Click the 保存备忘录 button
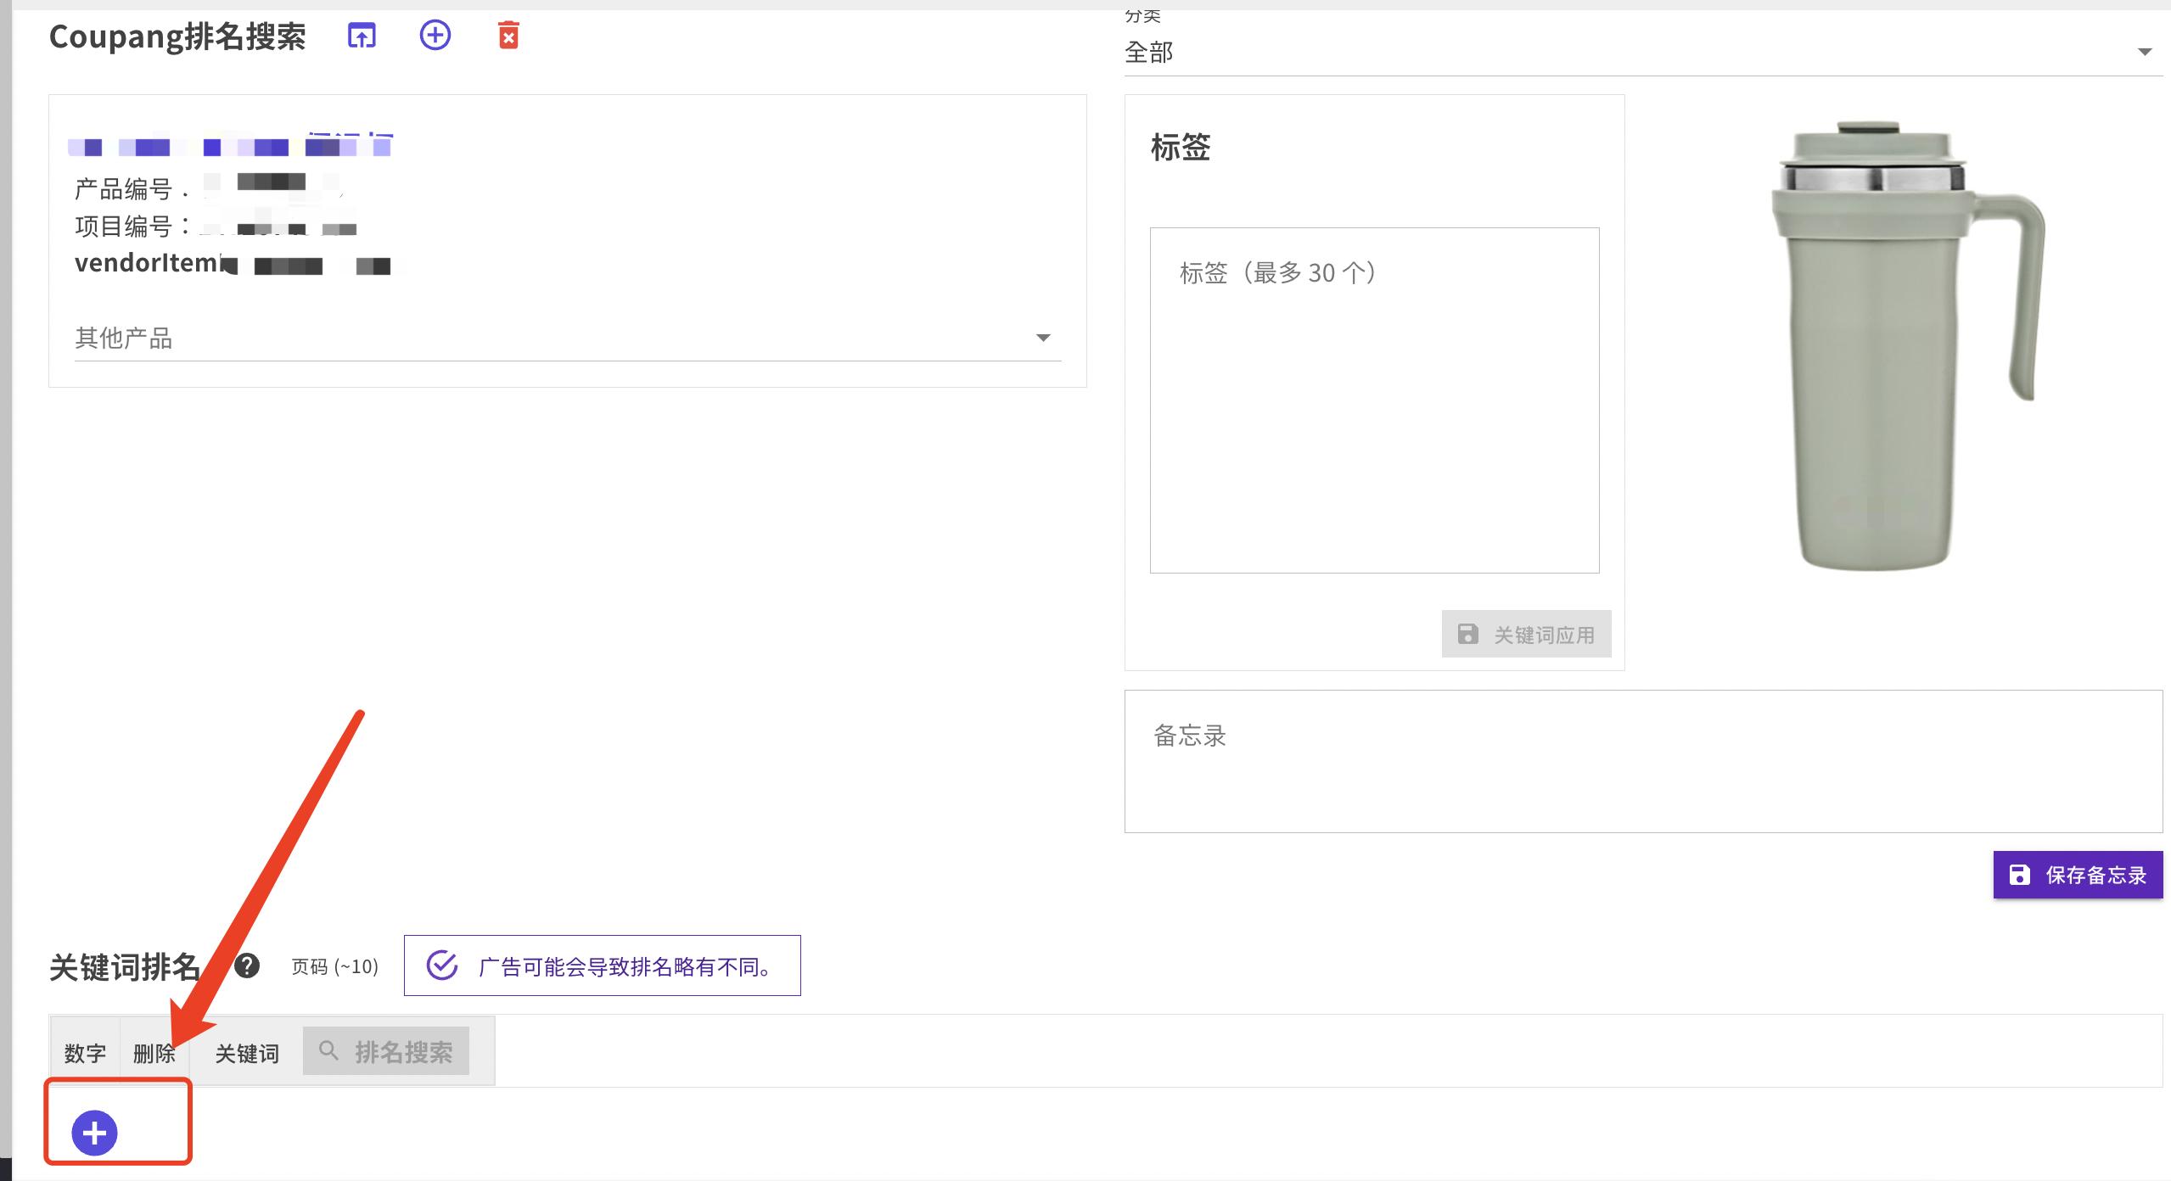Viewport: 2171px width, 1181px height. [2078, 874]
